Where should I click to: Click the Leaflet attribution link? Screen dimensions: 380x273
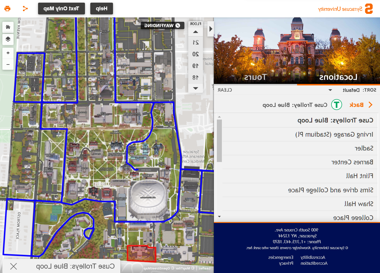tap(205, 268)
